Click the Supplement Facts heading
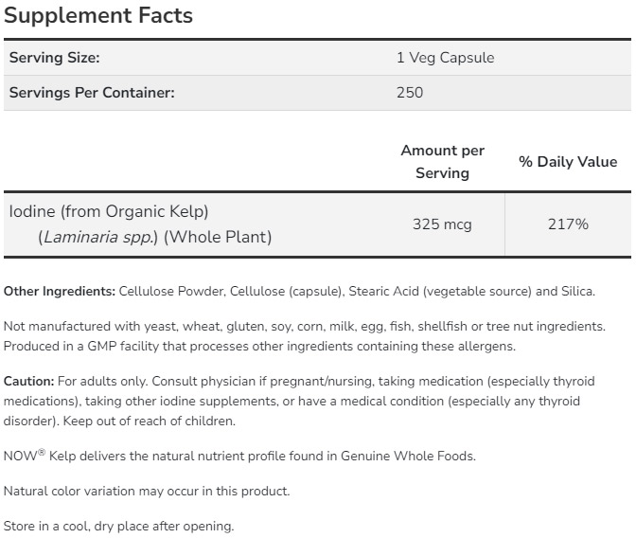 coord(98,15)
